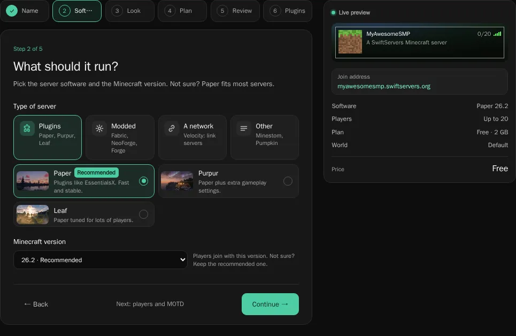This screenshot has width=516, height=336.
Task: Open the myawesomesmp.swiftservers.org join address
Action: tap(384, 86)
